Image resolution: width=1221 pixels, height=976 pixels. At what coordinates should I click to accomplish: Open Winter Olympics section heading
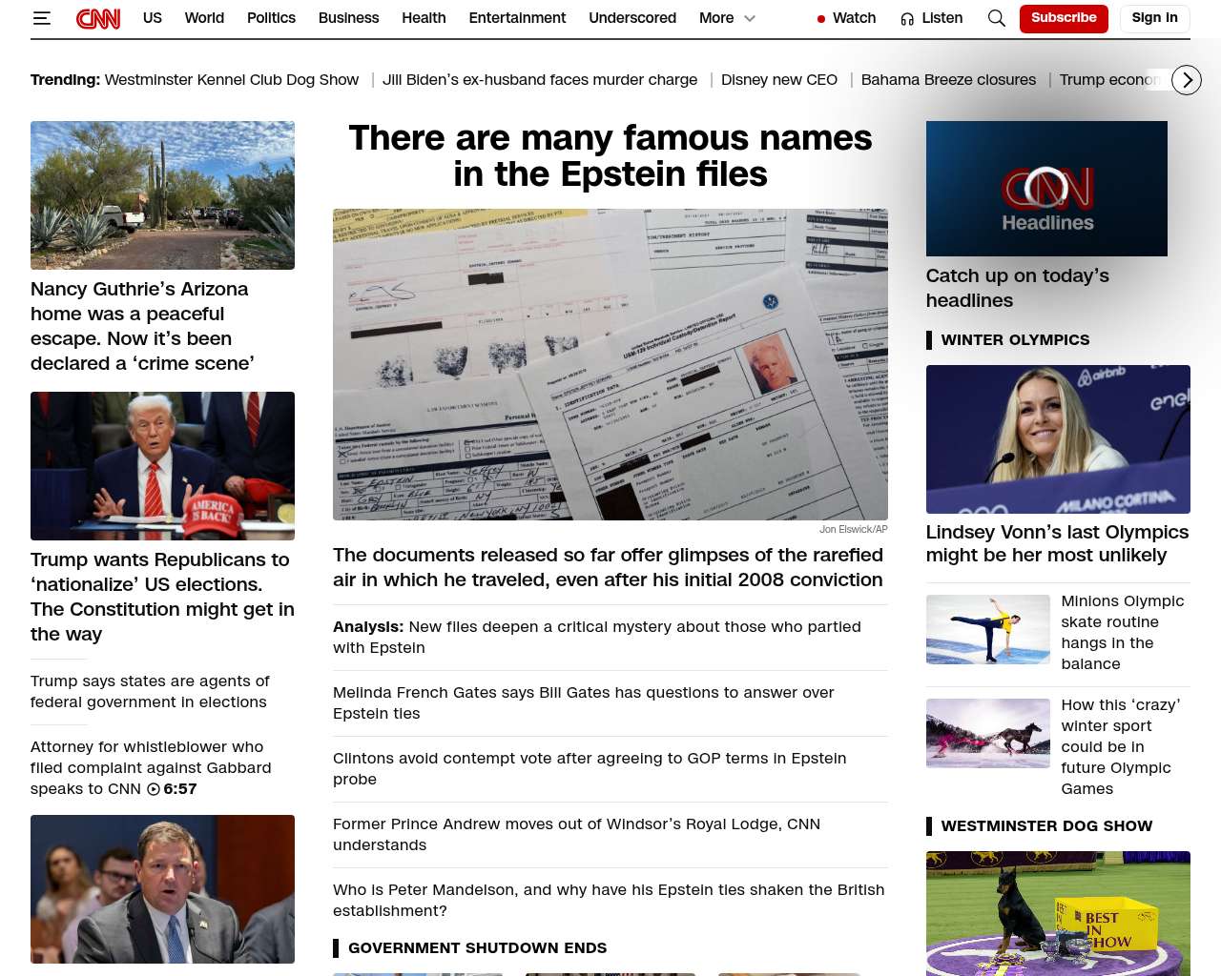pos(1015,339)
